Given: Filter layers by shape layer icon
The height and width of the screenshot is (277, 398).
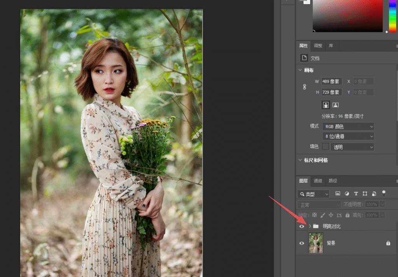Looking at the screenshot, I should pos(365,193).
